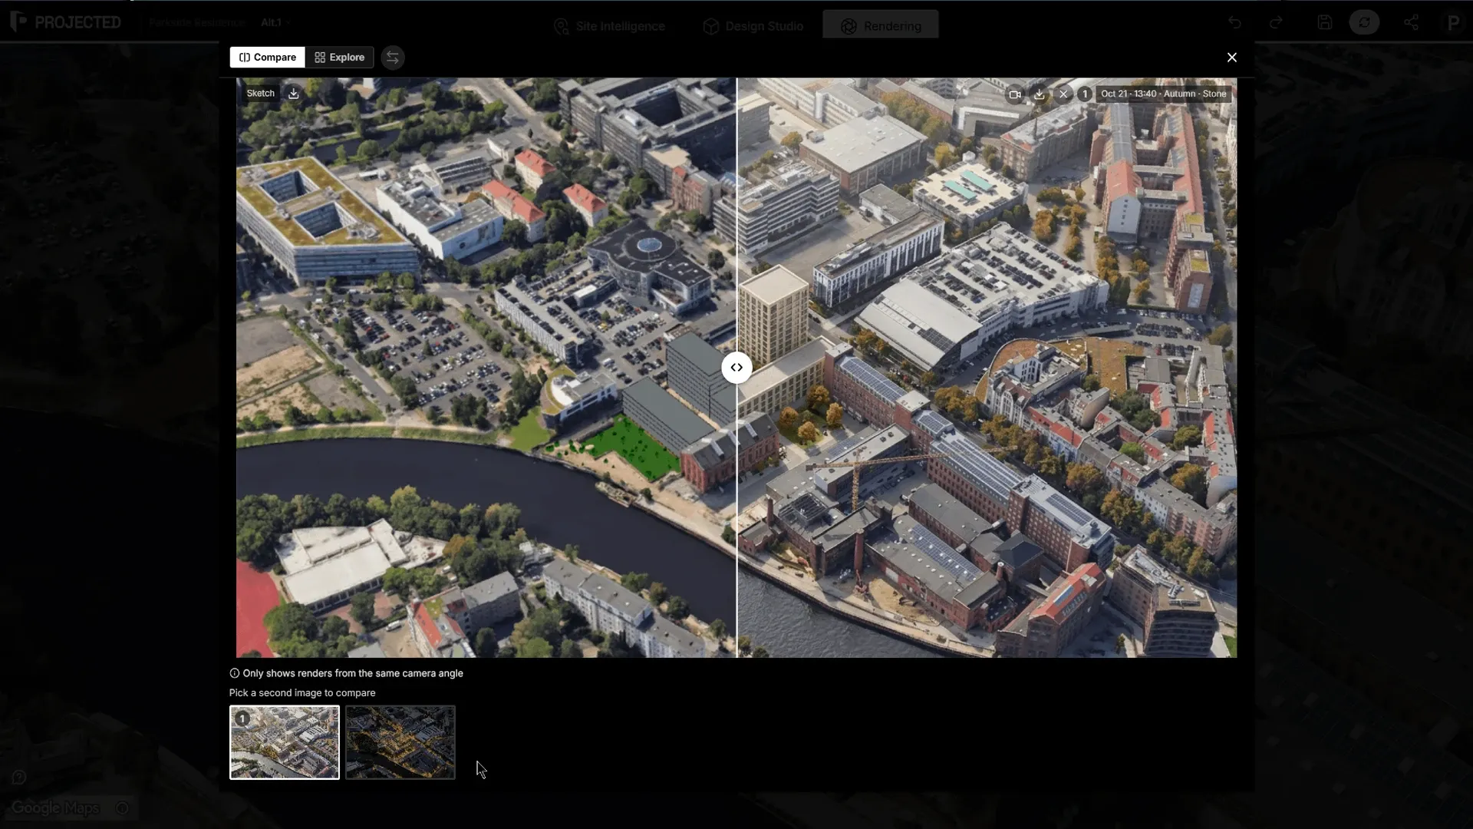Click the Google Maps attribution
The width and height of the screenshot is (1473, 829).
click(x=55, y=808)
